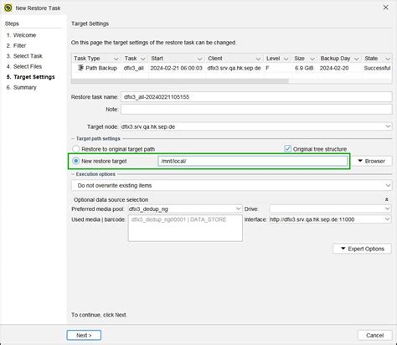397x345 pixels.
Task: Click the SEP sesam app icon in title bar
Action: click(8, 8)
